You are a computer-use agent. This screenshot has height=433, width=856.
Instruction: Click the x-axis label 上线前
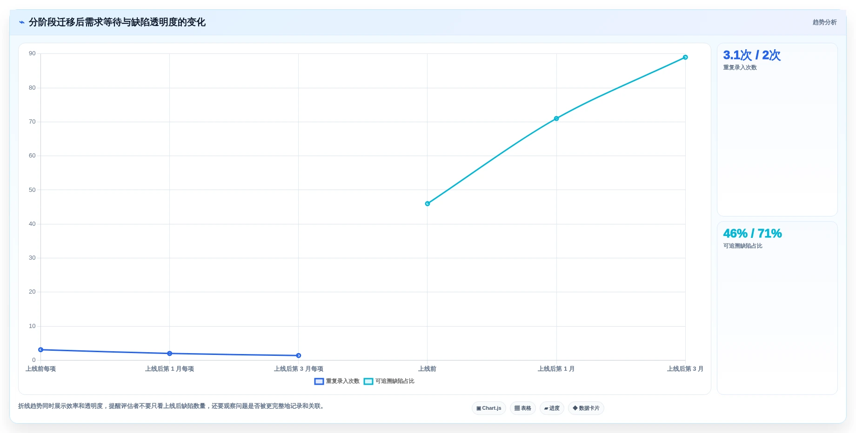pyautogui.click(x=428, y=369)
